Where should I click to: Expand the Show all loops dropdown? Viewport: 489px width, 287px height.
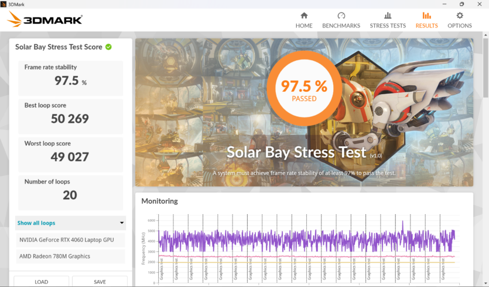click(70, 223)
